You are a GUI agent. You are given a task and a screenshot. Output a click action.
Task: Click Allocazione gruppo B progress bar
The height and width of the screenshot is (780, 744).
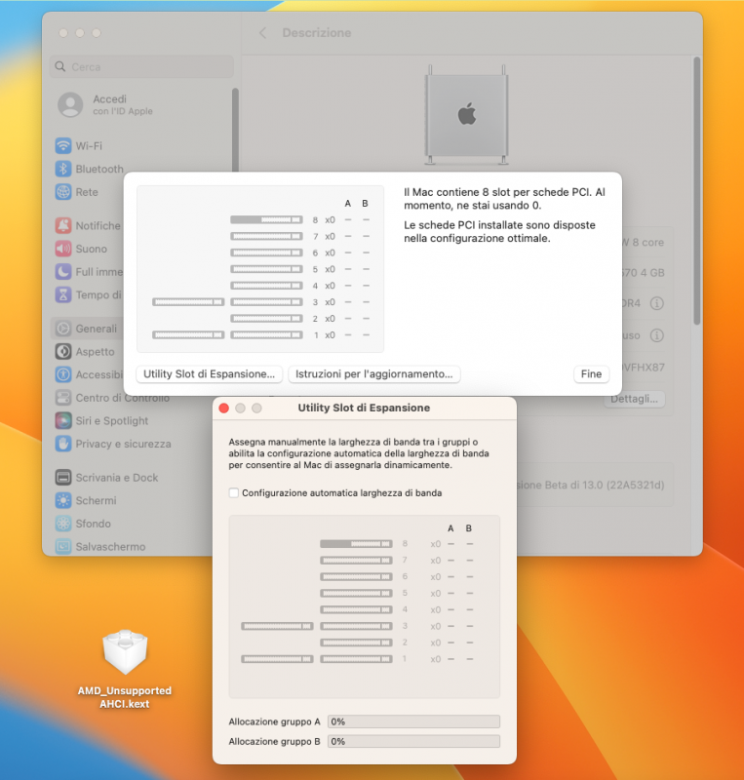413,741
